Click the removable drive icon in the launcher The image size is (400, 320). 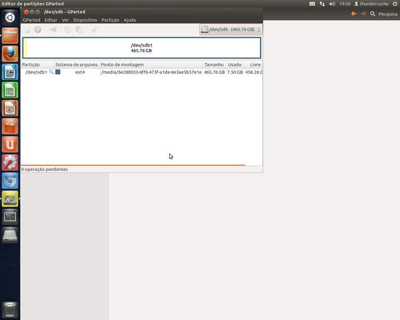pyautogui.click(x=10, y=235)
